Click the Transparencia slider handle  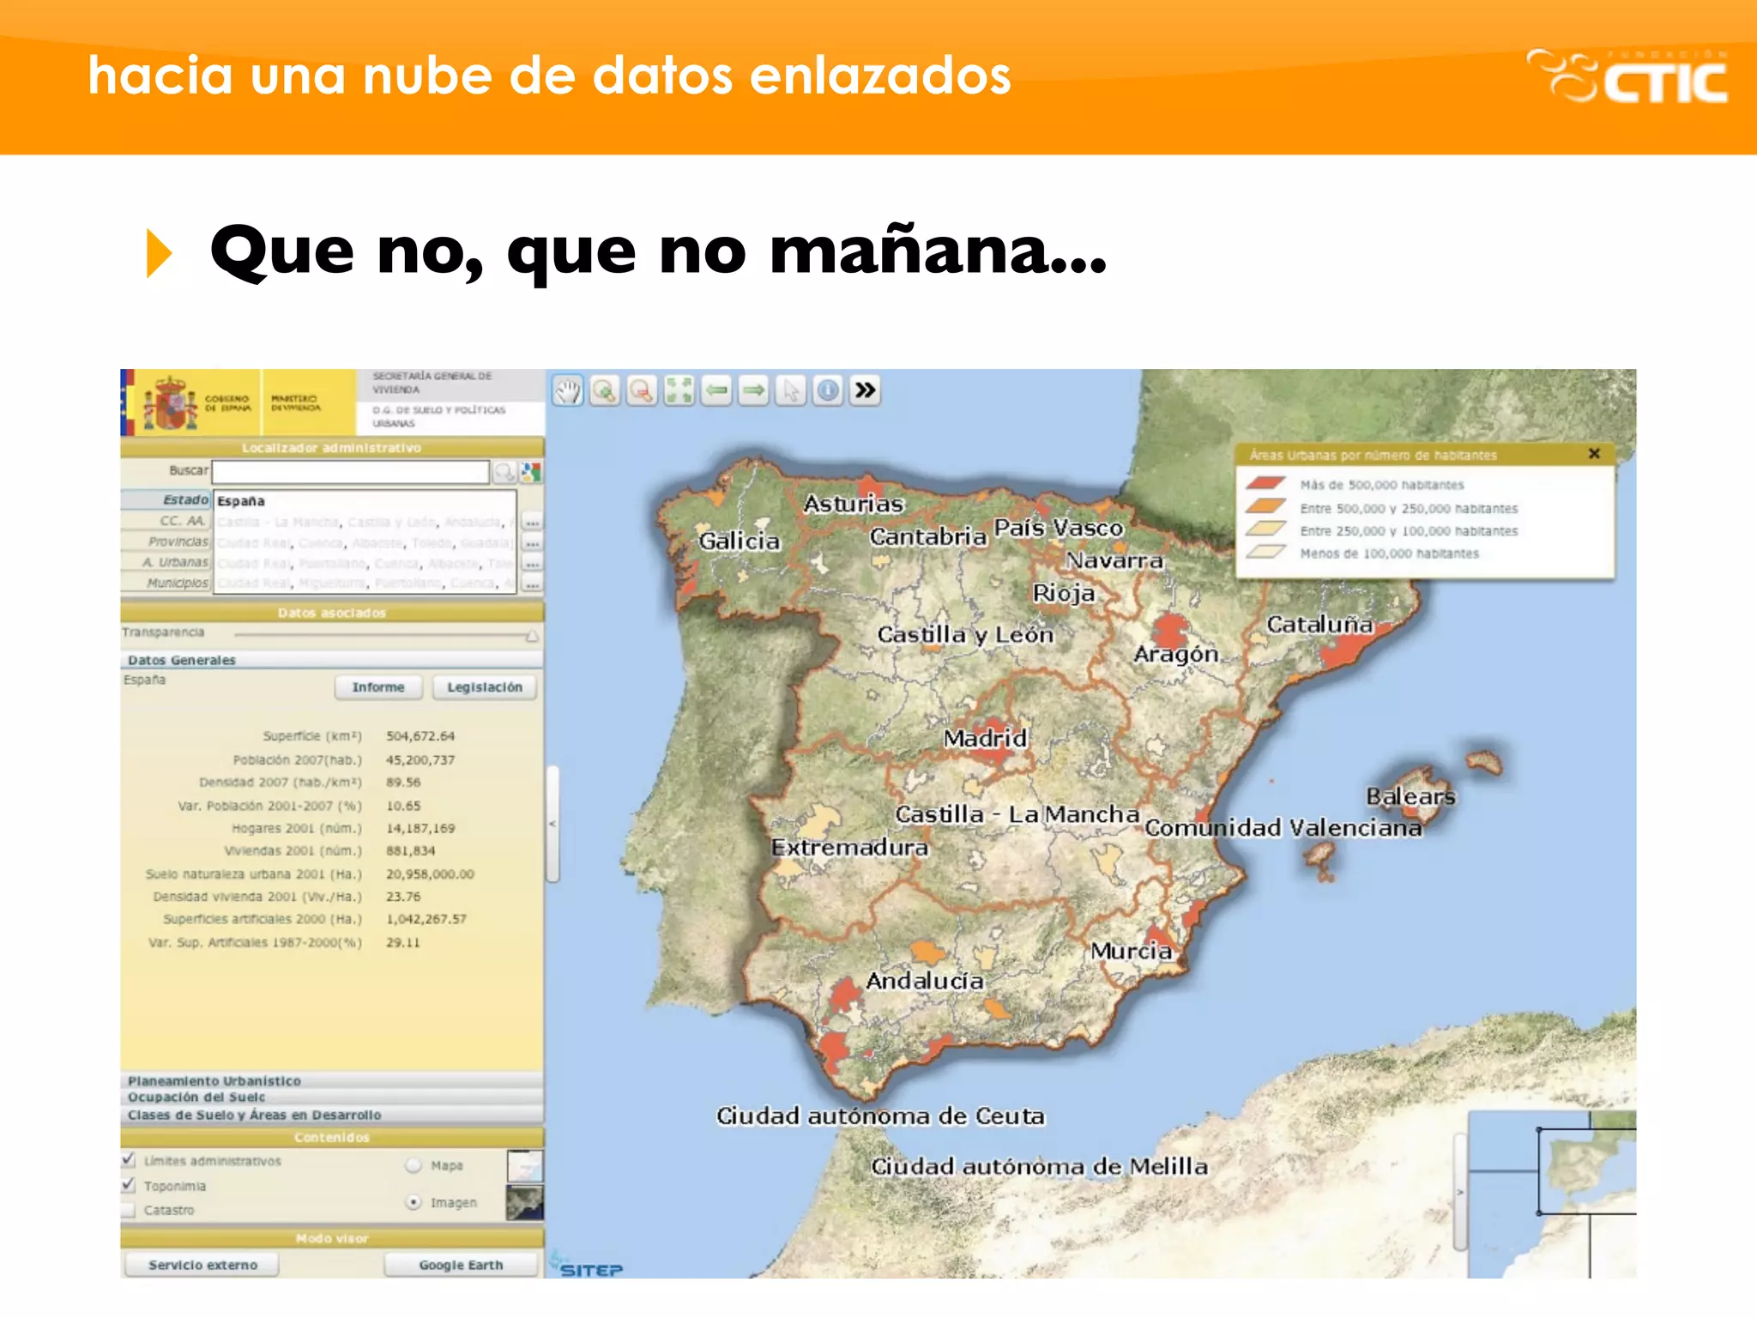tap(532, 636)
